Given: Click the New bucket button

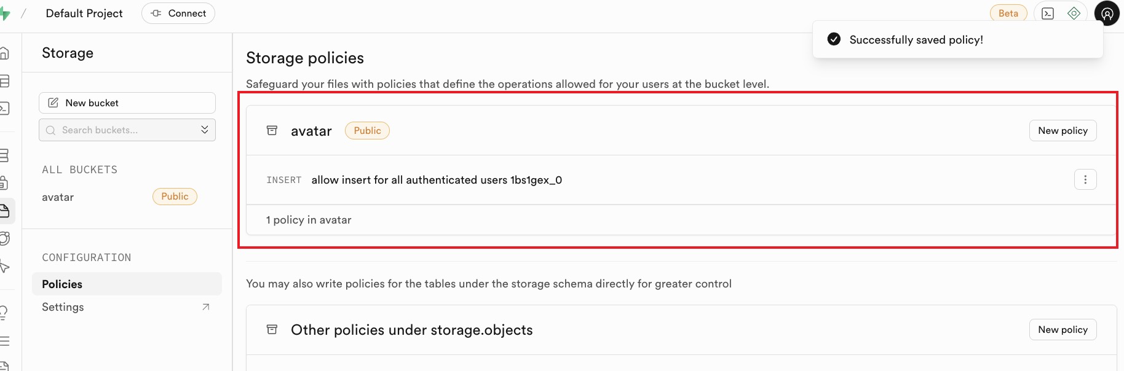Looking at the screenshot, I should (127, 103).
